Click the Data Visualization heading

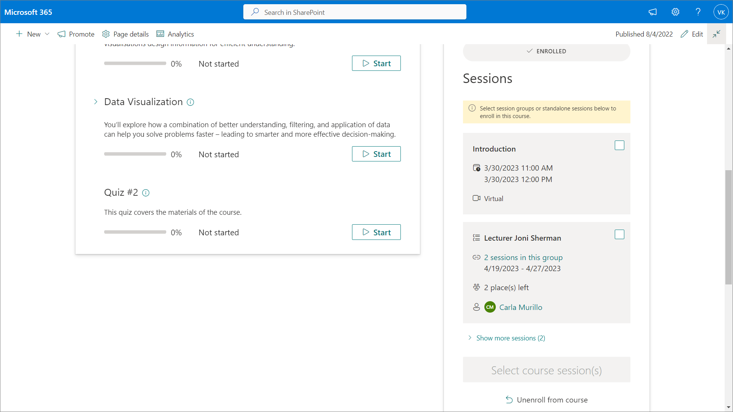[x=143, y=102]
